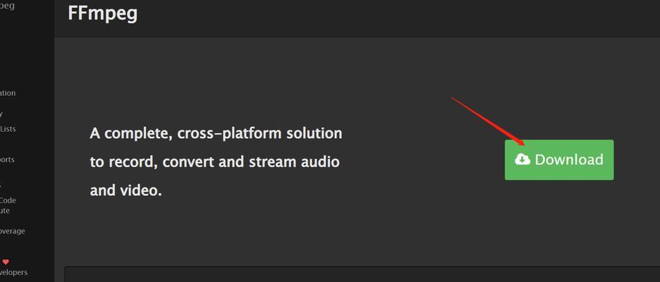
Task: Click the dark panel below the banner
Action: (362, 274)
